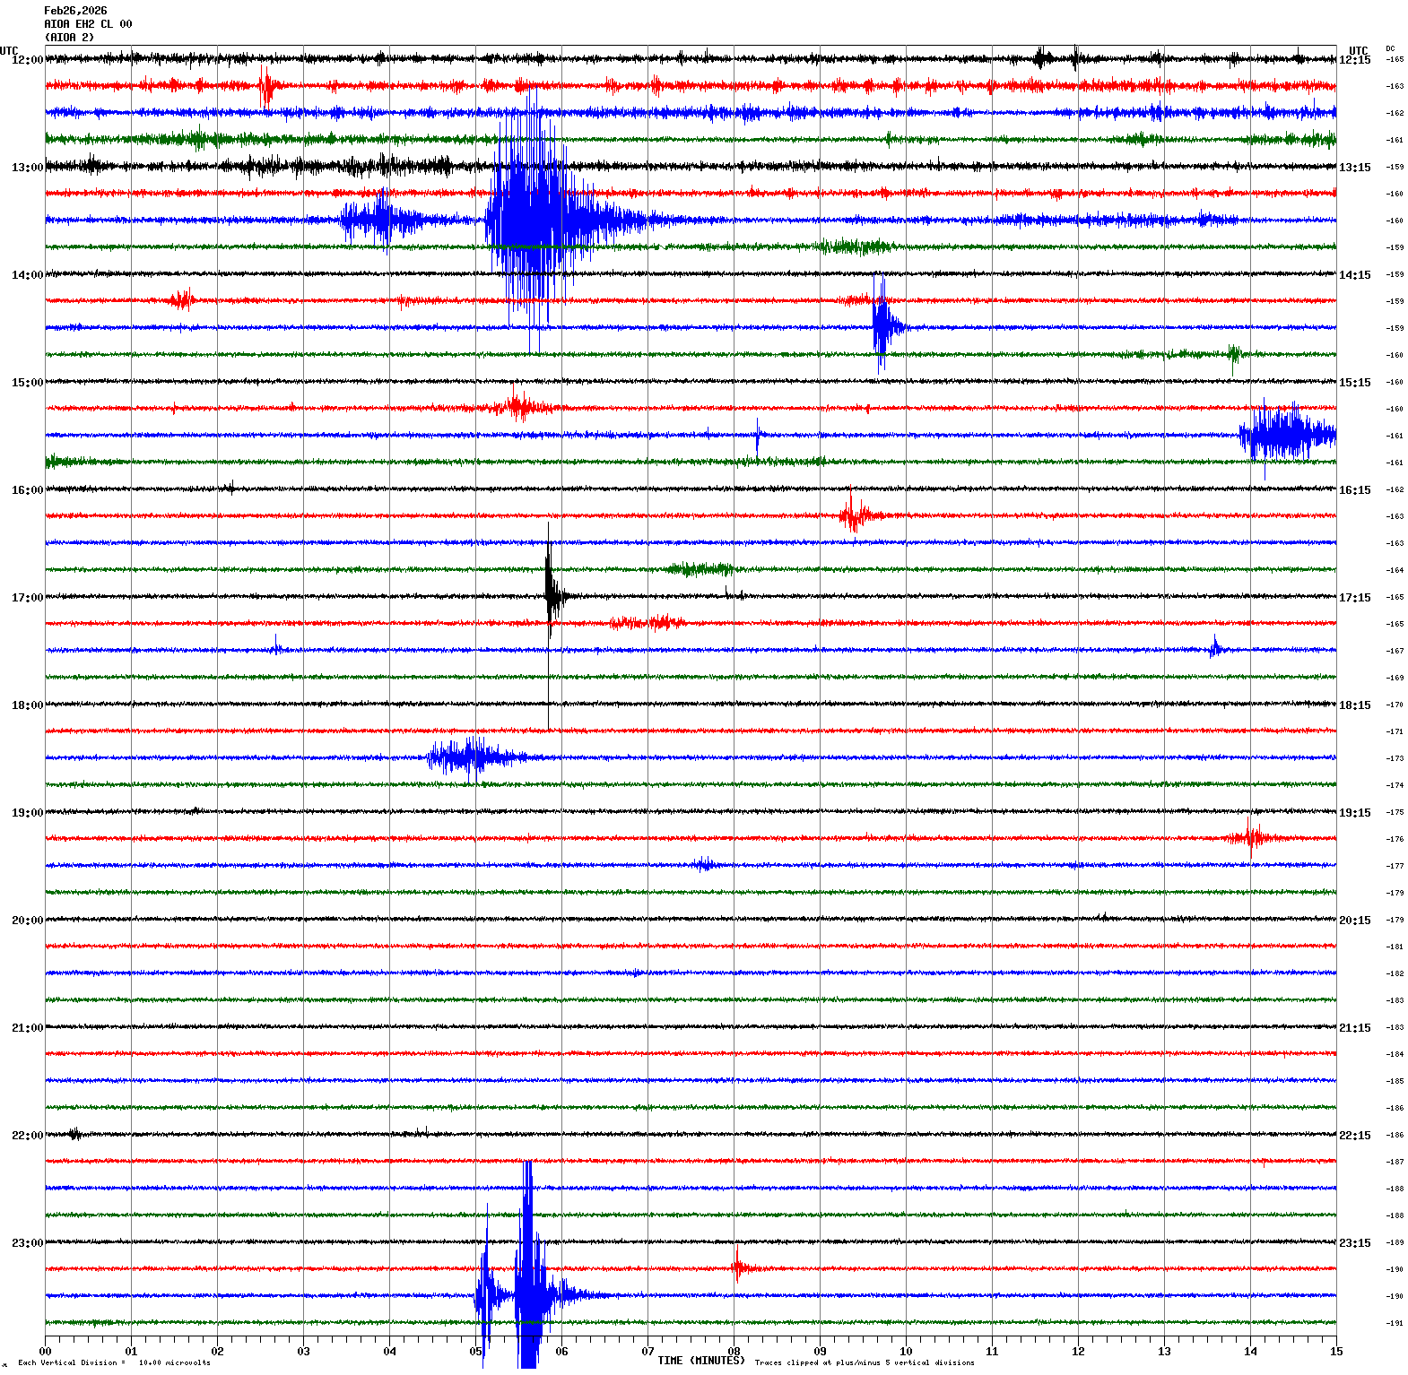Screen dimensions: 1408x1375
Task: Click the Feb26,2026 date label
Action: 75,11
